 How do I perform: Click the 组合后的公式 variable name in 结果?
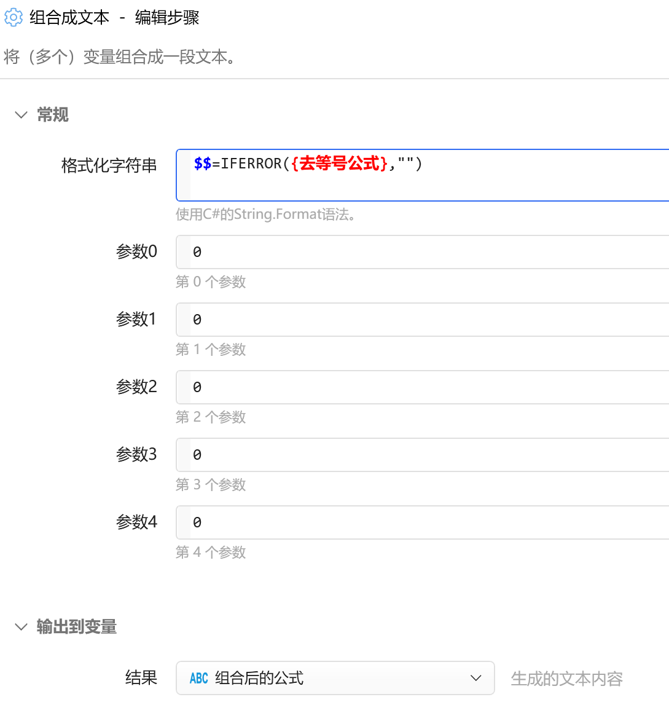click(259, 678)
